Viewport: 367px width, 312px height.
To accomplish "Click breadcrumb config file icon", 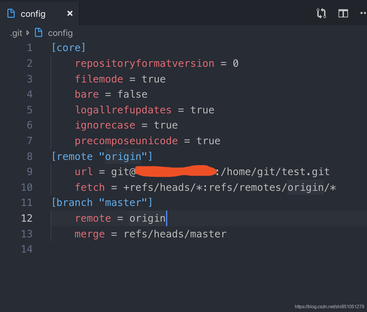I will coord(38,33).
